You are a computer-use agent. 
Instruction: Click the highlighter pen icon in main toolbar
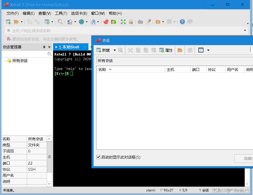[x=148, y=22]
